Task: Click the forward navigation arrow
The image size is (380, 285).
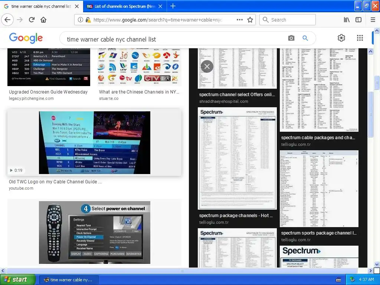Action: point(20,20)
